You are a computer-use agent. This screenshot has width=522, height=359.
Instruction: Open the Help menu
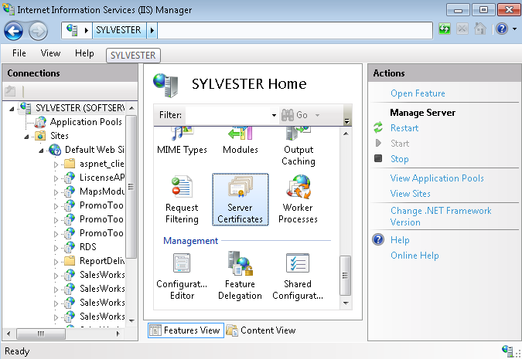coord(84,53)
